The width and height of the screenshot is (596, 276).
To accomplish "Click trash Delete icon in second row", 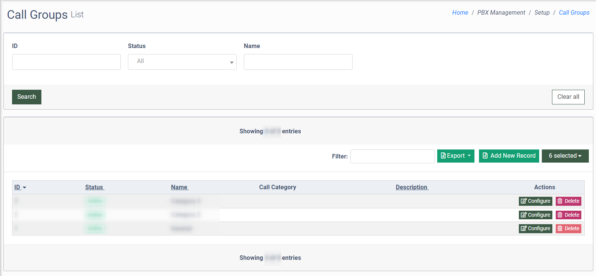I will (x=560, y=215).
